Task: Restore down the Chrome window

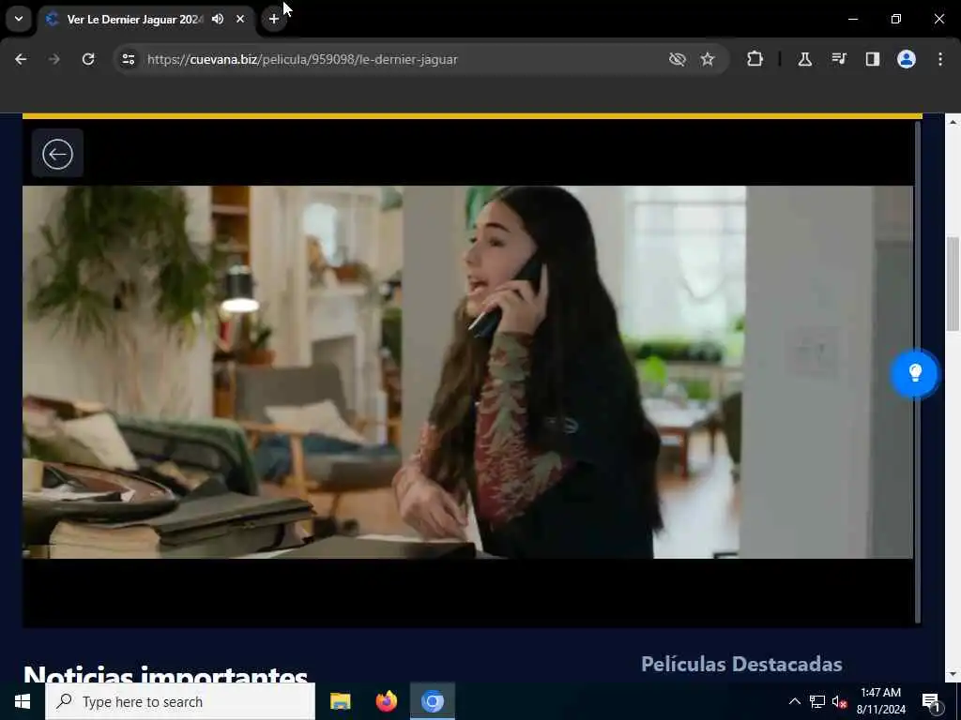Action: 896,19
